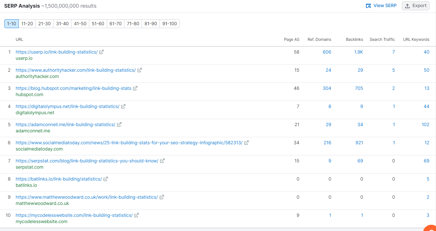The image size is (436, 231).
Task: Click the Backlinks column header
Action: (354, 39)
